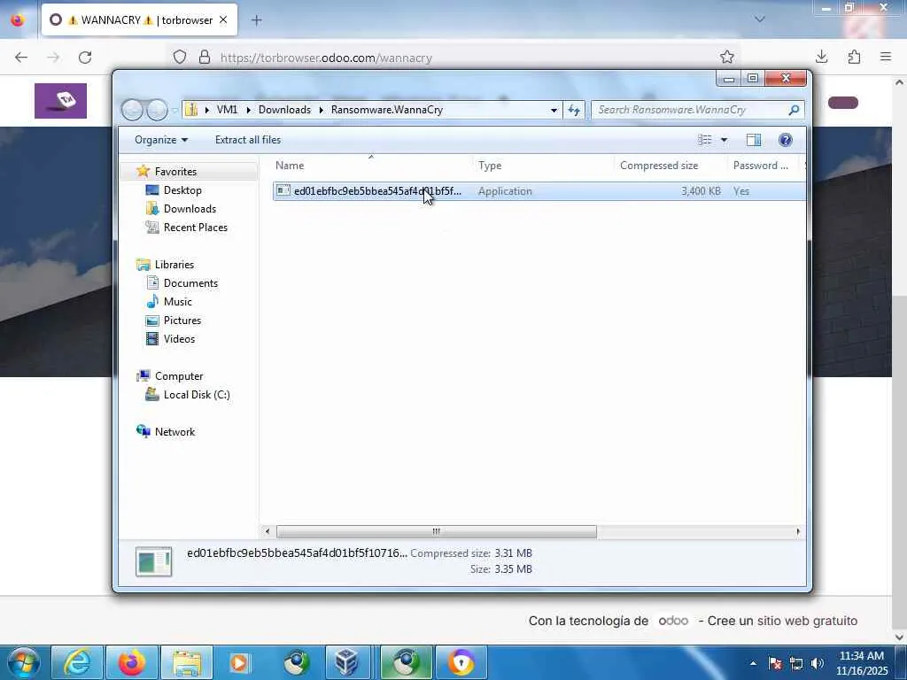
Task: Open Windows Start menu
Action: (24, 662)
